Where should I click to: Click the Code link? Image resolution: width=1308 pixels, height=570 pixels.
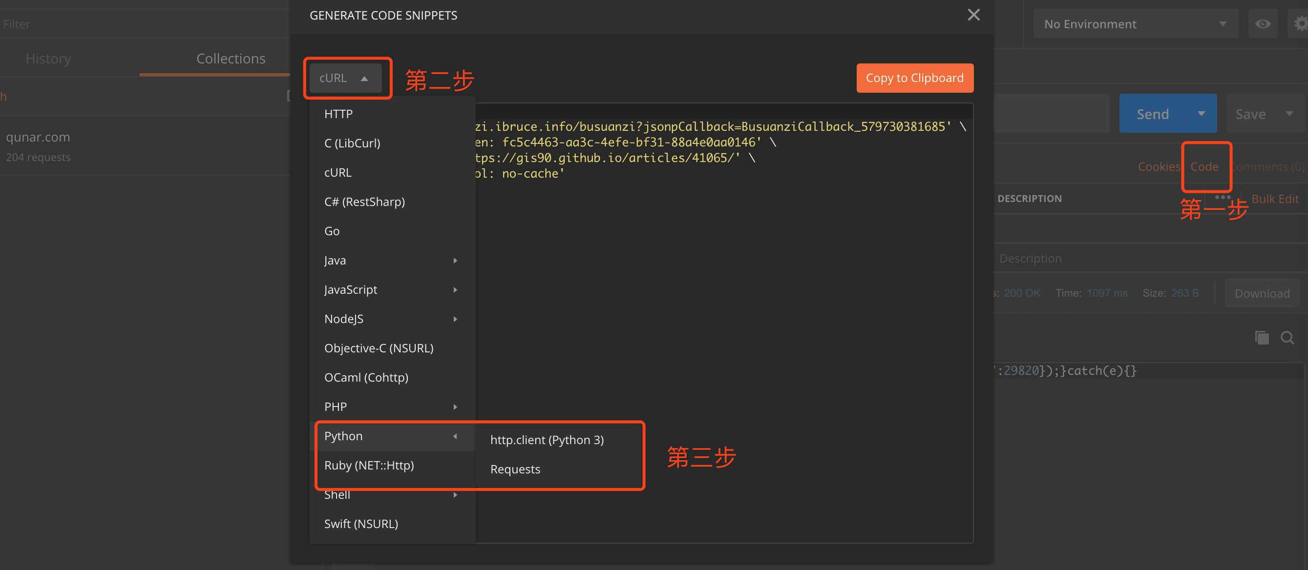pyautogui.click(x=1204, y=166)
